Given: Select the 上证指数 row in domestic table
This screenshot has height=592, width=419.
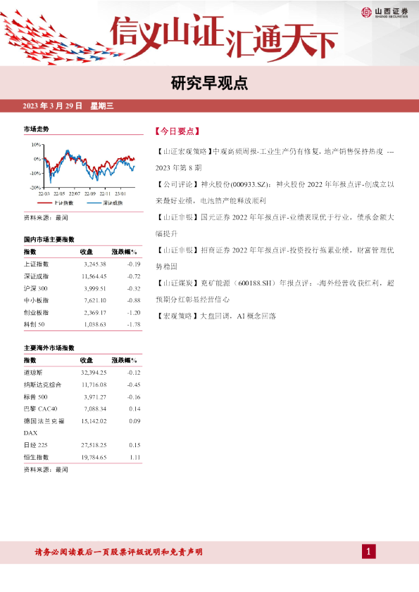Looking at the screenshot, I should point(82,264).
